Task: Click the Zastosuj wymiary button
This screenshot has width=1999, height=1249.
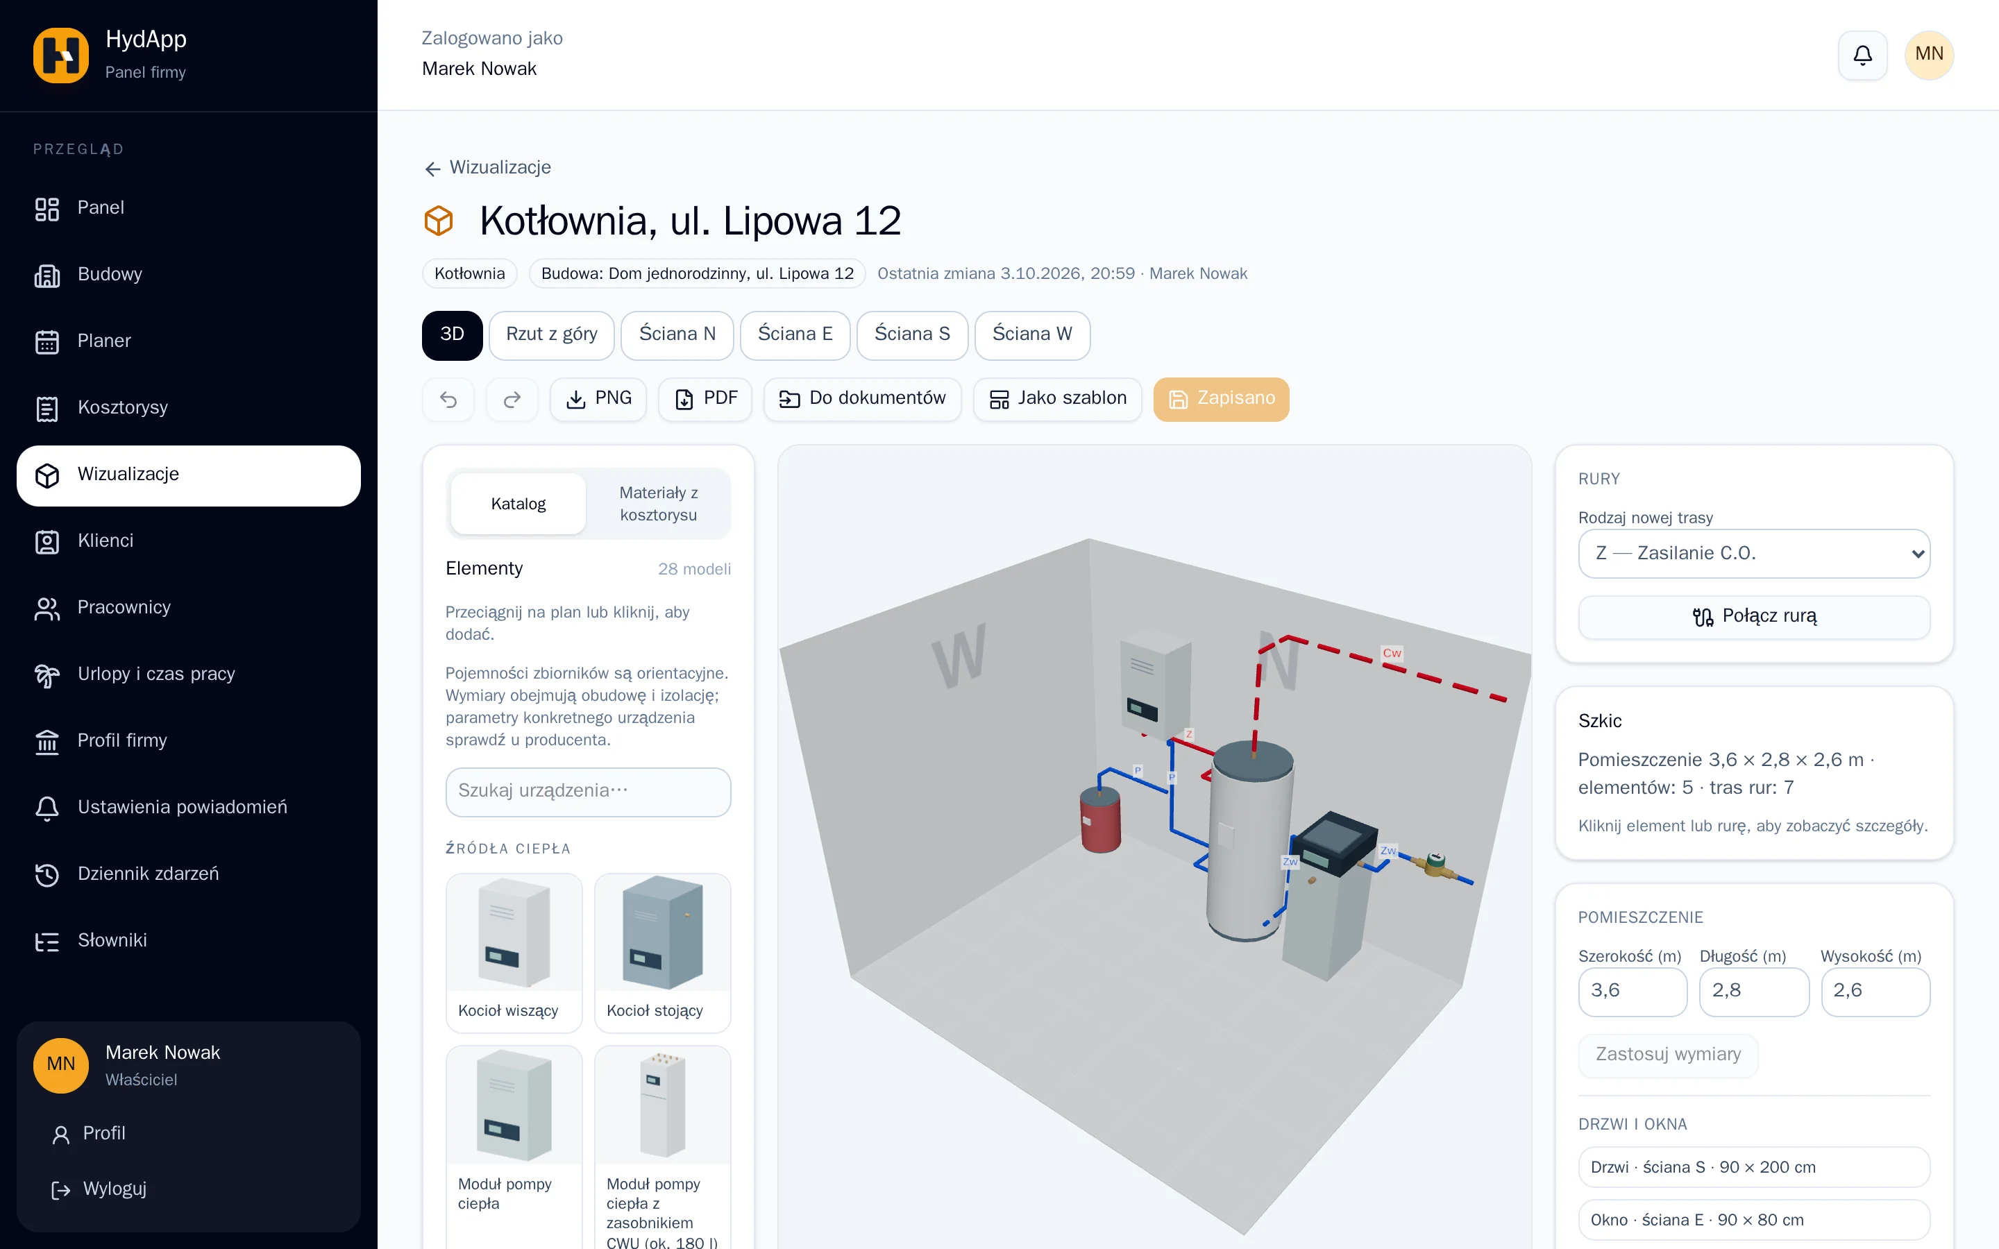Action: tap(1668, 1055)
